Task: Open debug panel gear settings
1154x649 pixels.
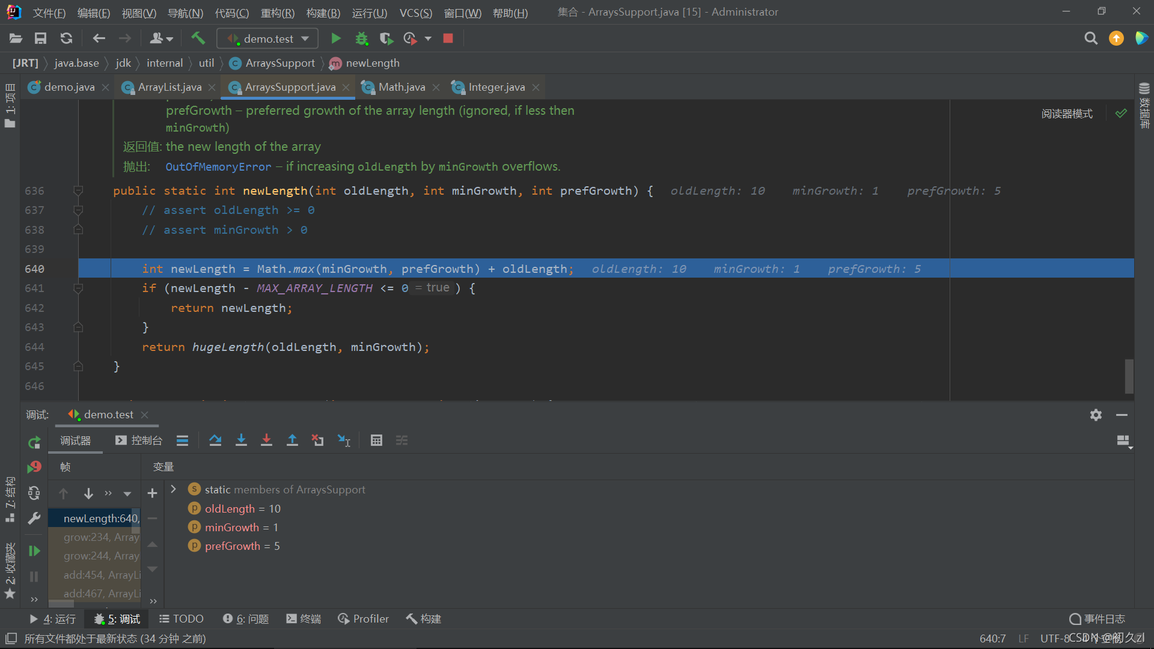Action: (1096, 415)
